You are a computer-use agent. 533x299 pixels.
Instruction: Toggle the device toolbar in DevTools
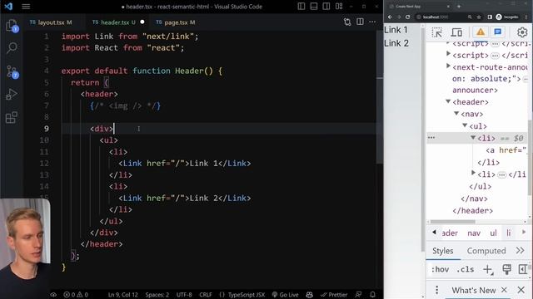click(x=456, y=32)
